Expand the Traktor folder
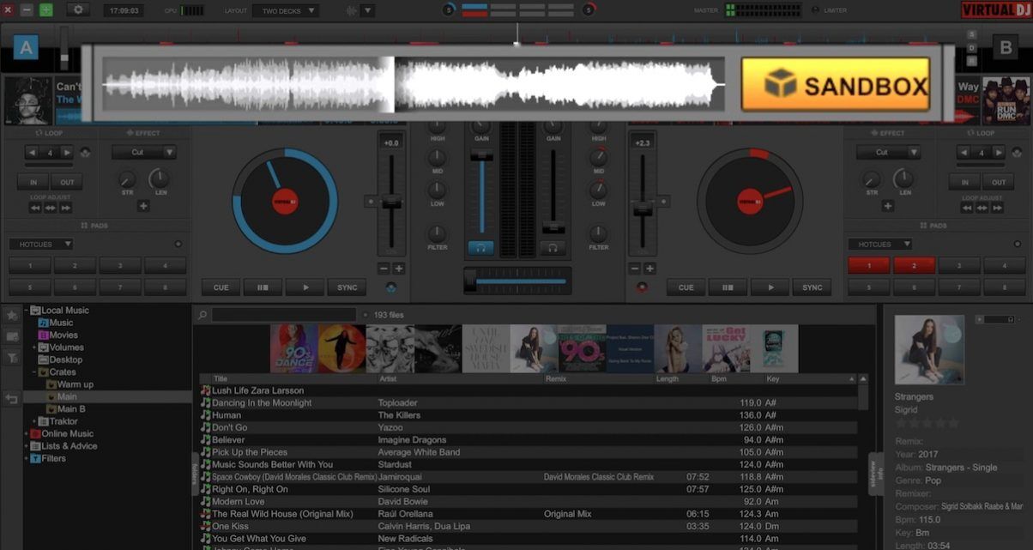This screenshot has width=1033, height=550. point(34,421)
